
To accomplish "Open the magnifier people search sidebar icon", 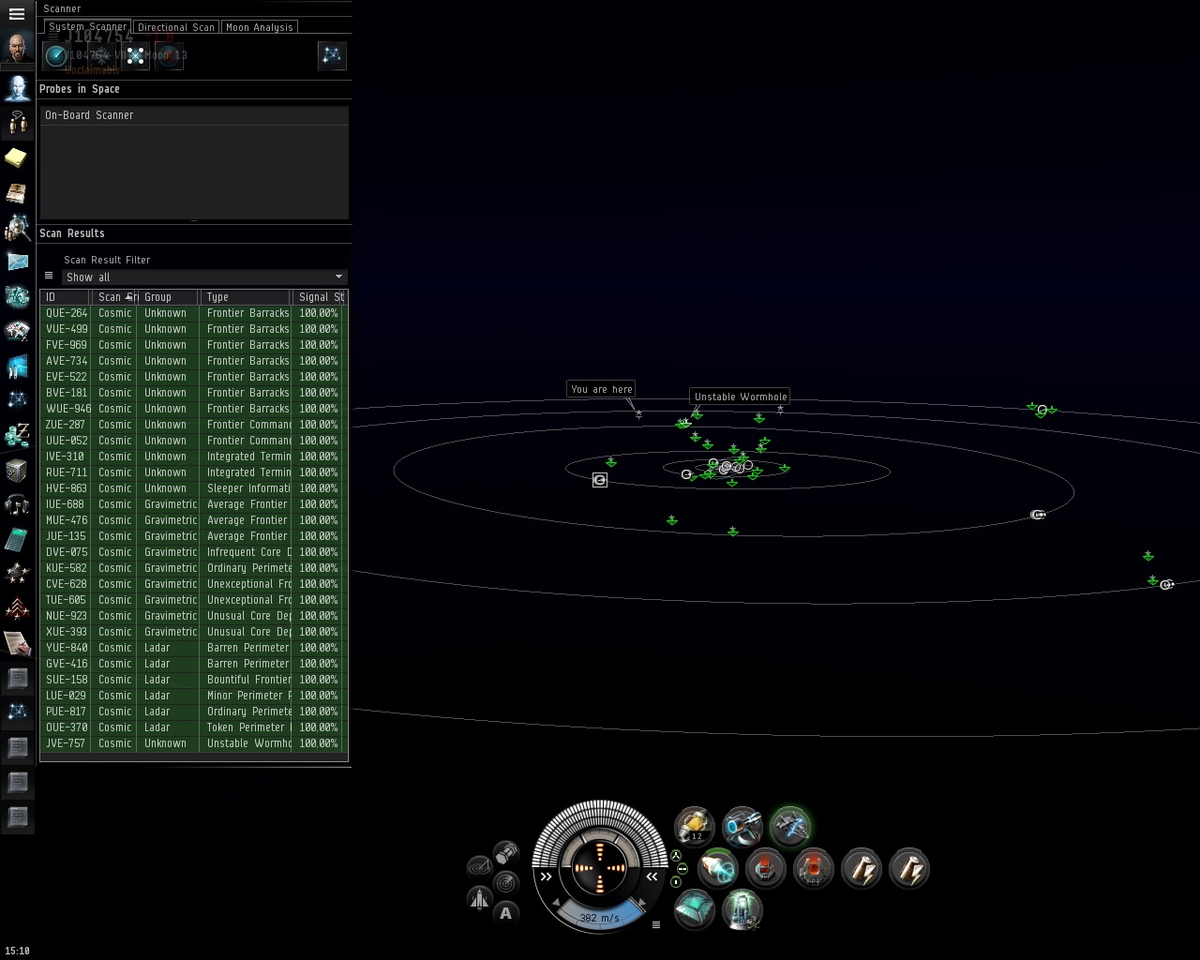I will tap(17, 227).
